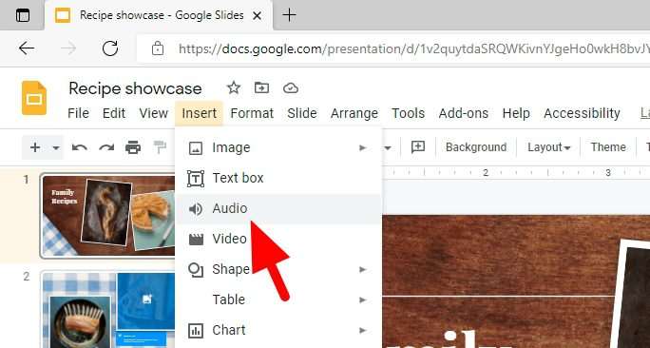
Task: Reload the page with refresh icon
Action: tap(110, 48)
